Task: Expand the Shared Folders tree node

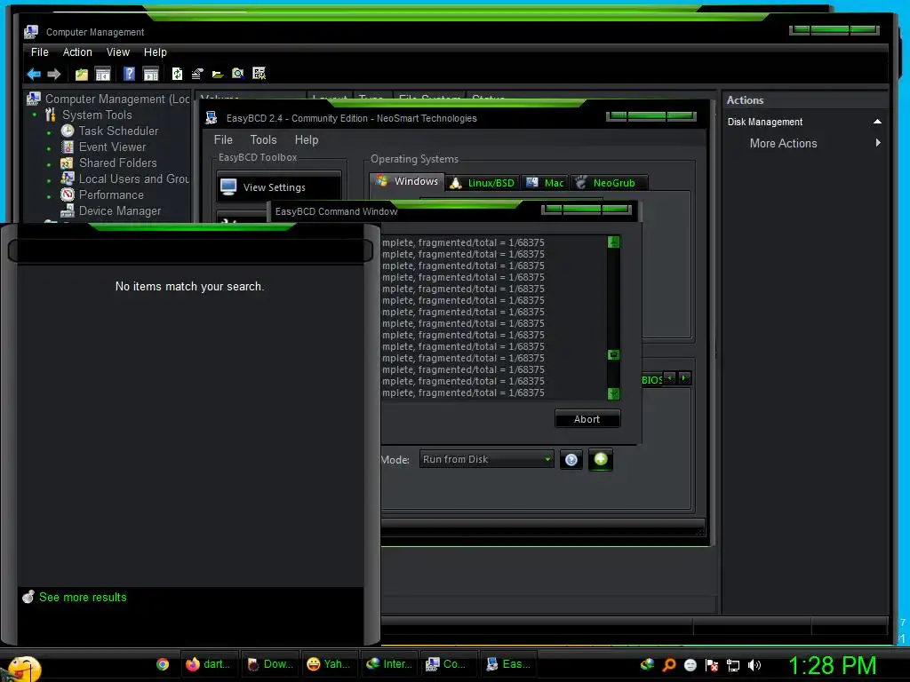Action: tap(49, 164)
